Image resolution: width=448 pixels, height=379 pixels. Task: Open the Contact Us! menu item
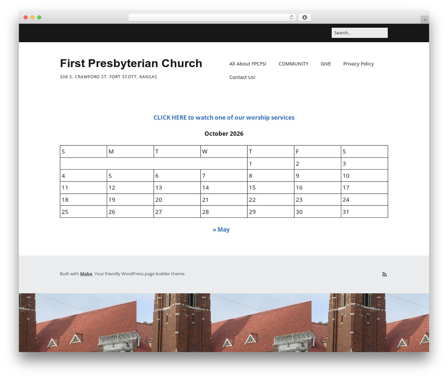coord(242,77)
